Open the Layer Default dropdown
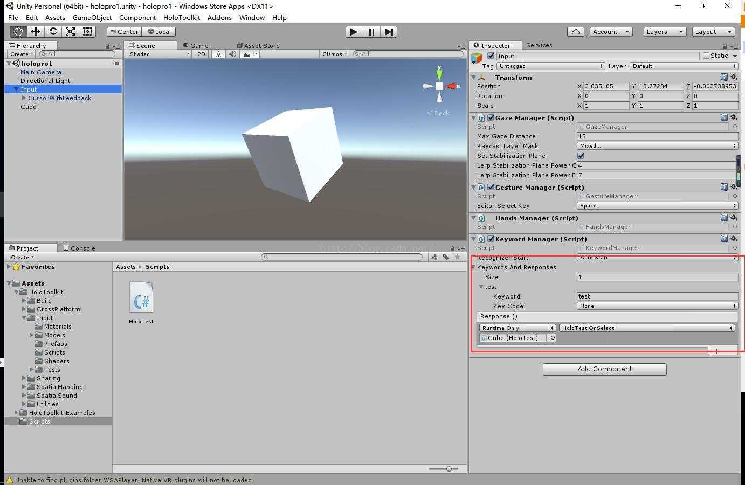The image size is (745, 485). [x=684, y=66]
